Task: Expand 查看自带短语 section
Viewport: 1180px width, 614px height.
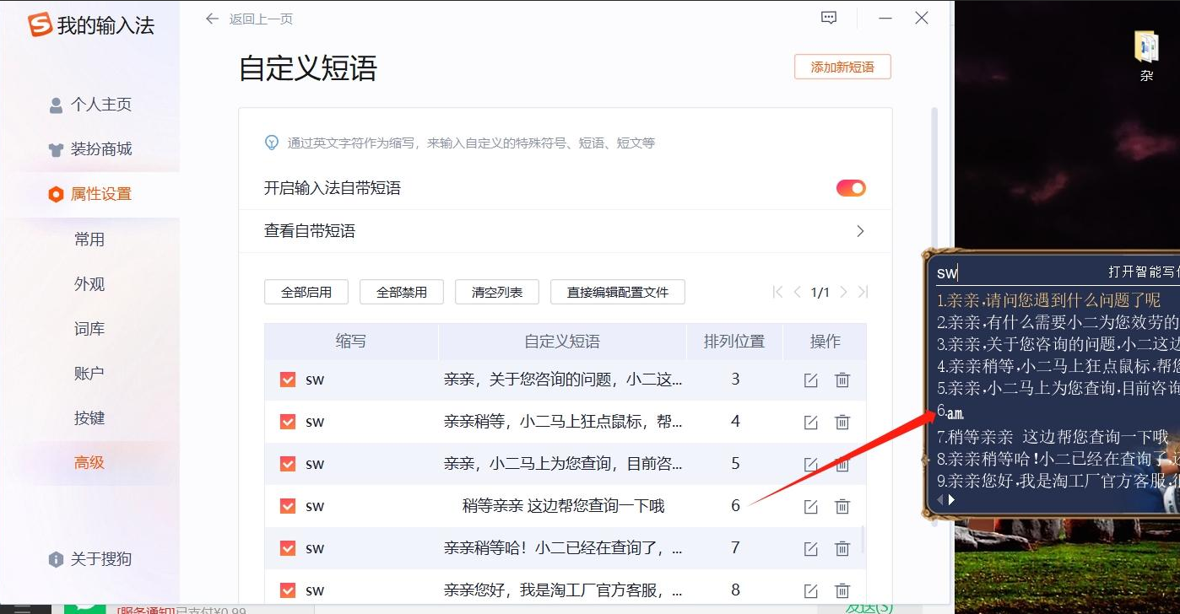Action: pos(859,230)
